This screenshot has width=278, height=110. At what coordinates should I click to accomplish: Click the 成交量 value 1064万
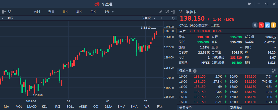coord(271,37)
